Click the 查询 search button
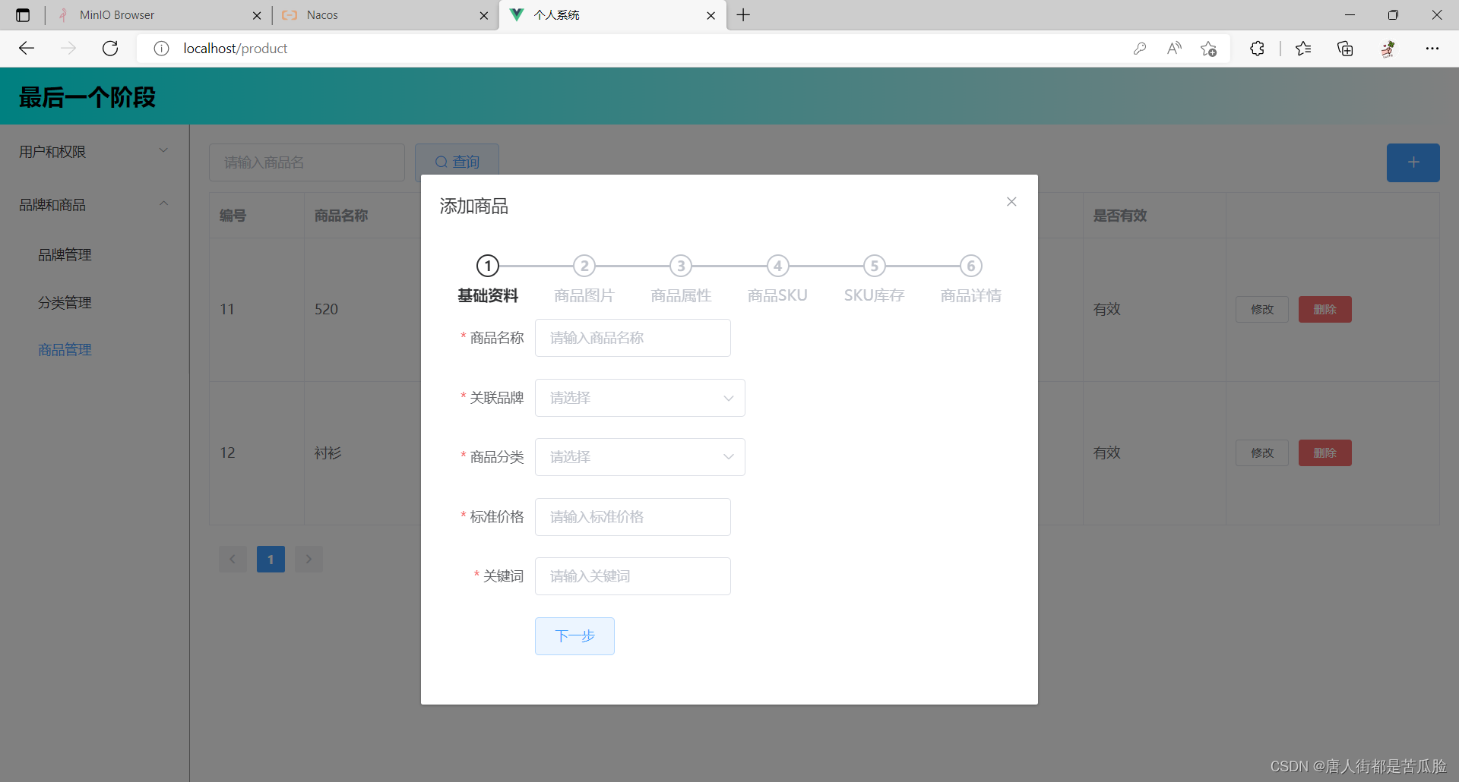 (457, 162)
